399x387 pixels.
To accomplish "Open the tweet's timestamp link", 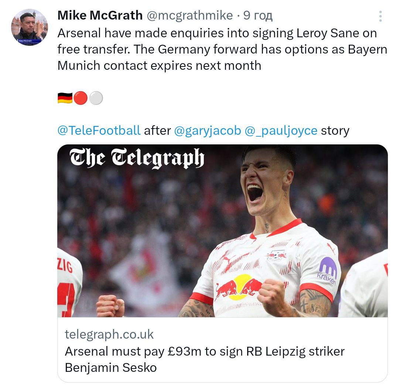I will pyautogui.click(x=258, y=16).
